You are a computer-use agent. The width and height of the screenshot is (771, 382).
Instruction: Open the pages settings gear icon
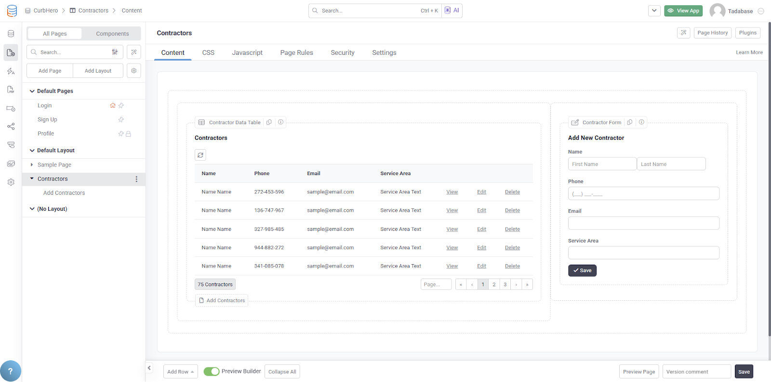[x=134, y=71]
